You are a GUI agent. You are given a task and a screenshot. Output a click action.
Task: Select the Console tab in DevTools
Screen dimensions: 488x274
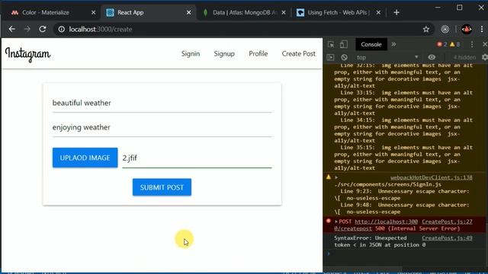(371, 44)
